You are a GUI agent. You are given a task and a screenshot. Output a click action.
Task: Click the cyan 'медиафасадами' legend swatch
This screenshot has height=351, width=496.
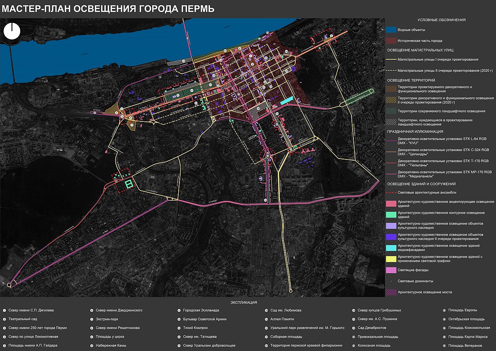pos(391,248)
